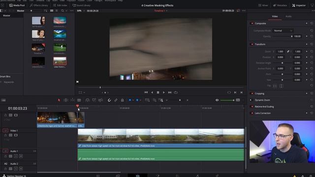Reset the Composite section icon
Viewport: 315px width, 177px height.
coord(312,24)
